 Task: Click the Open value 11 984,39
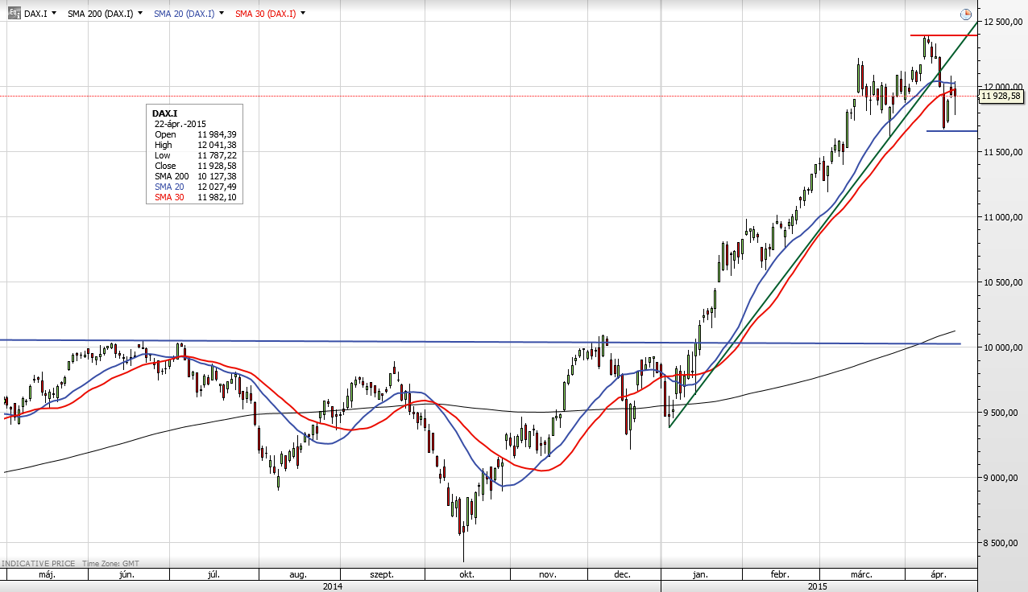coord(217,134)
